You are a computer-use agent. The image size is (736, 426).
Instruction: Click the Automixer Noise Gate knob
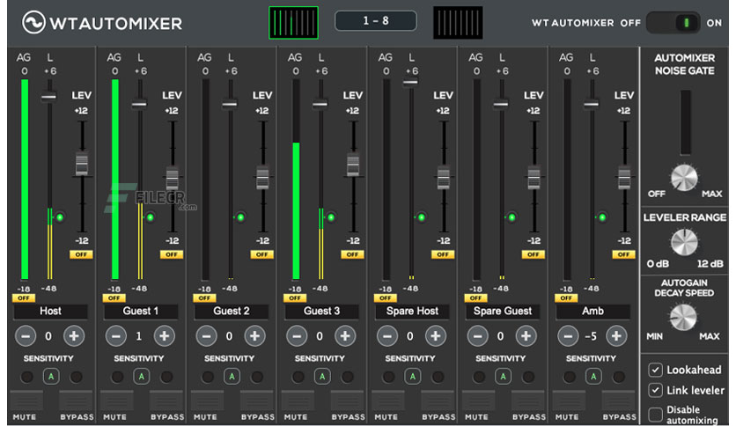(x=684, y=178)
